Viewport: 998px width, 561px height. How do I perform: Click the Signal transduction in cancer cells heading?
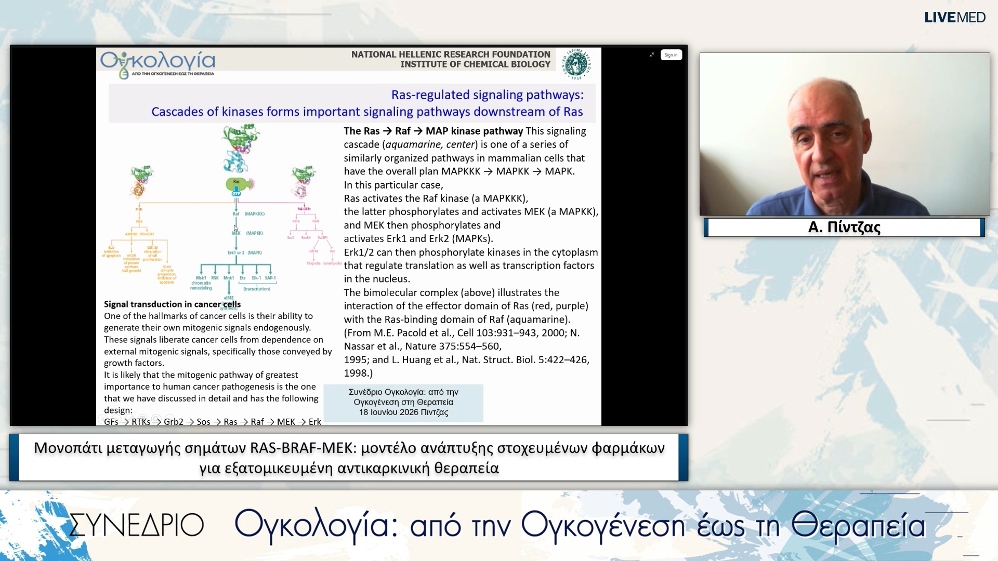tap(172, 304)
